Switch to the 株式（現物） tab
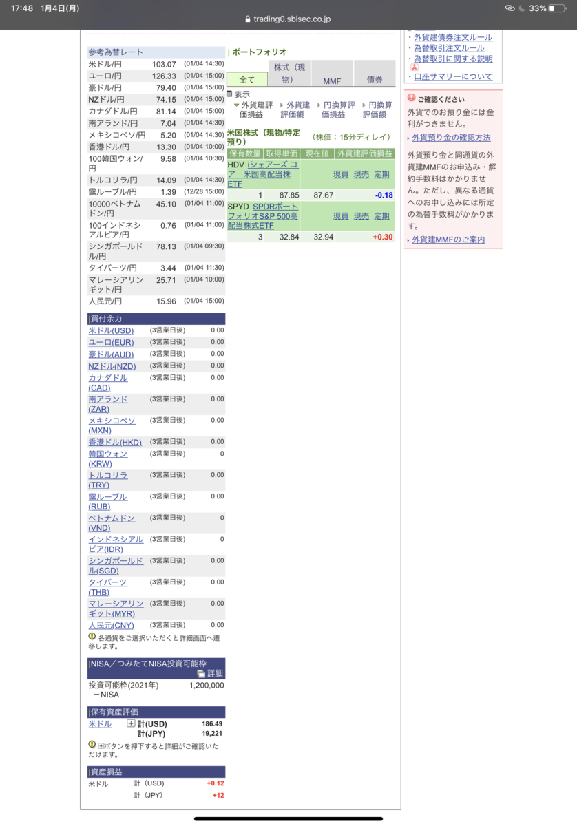 click(290, 73)
